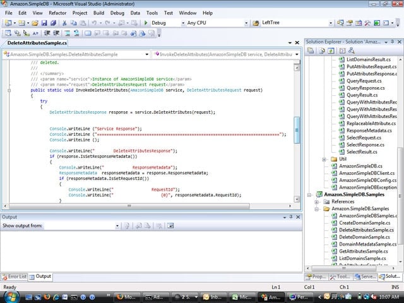Viewport: 404px width, 303px height.
Task: Start debugging with green play arrow
Action: point(146,23)
